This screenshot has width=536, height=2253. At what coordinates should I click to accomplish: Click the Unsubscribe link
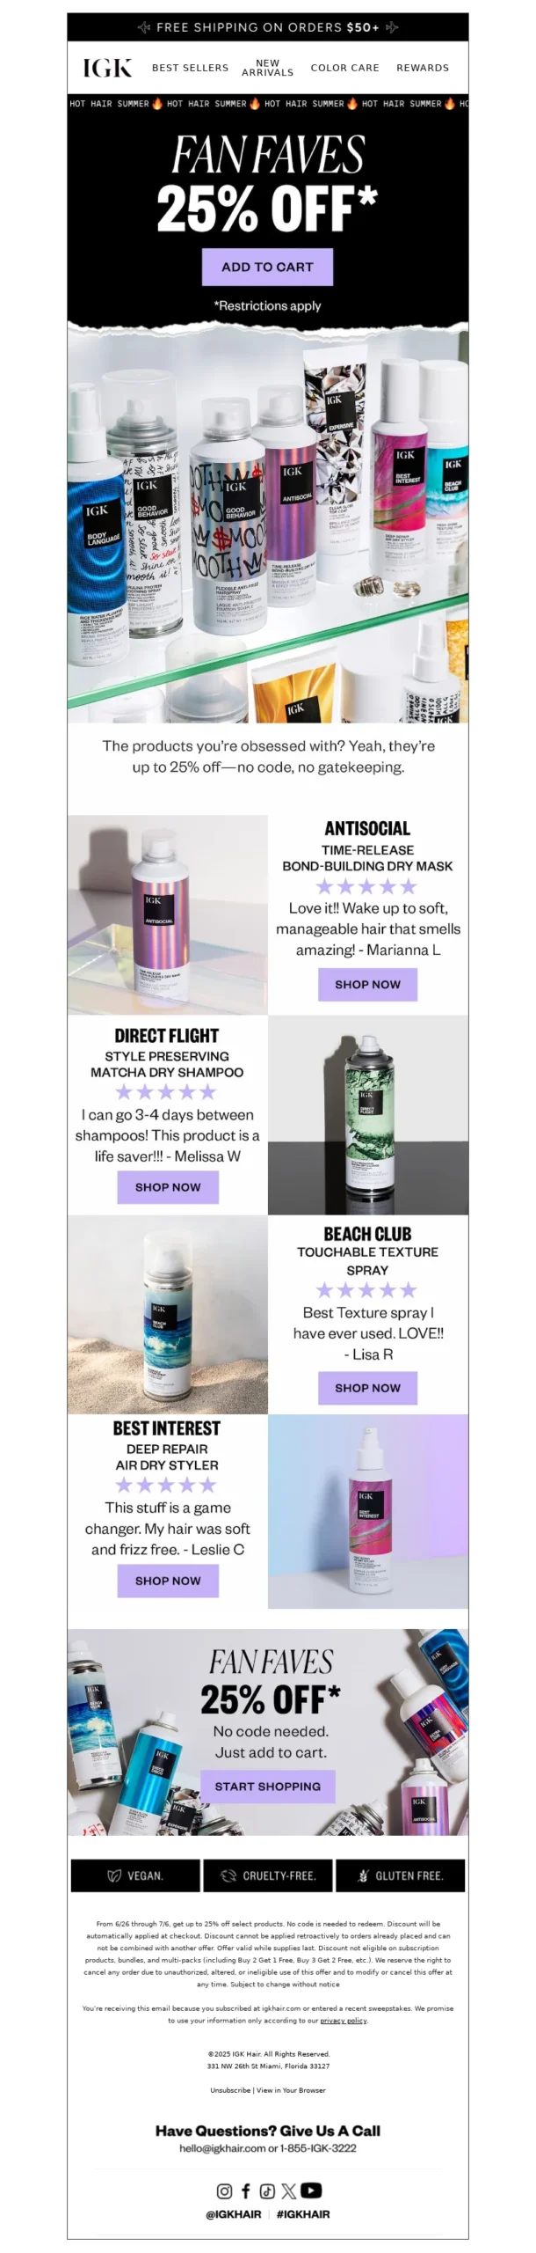point(230,2090)
